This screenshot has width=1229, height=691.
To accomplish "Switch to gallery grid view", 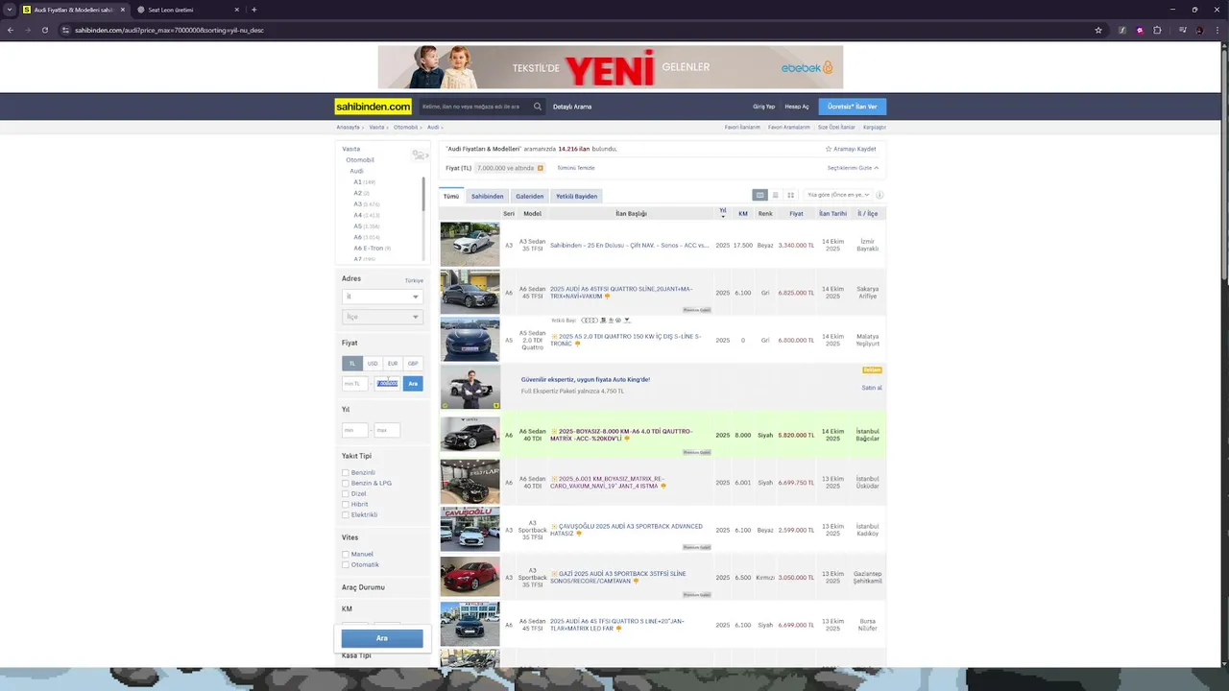I will pyautogui.click(x=790, y=195).
